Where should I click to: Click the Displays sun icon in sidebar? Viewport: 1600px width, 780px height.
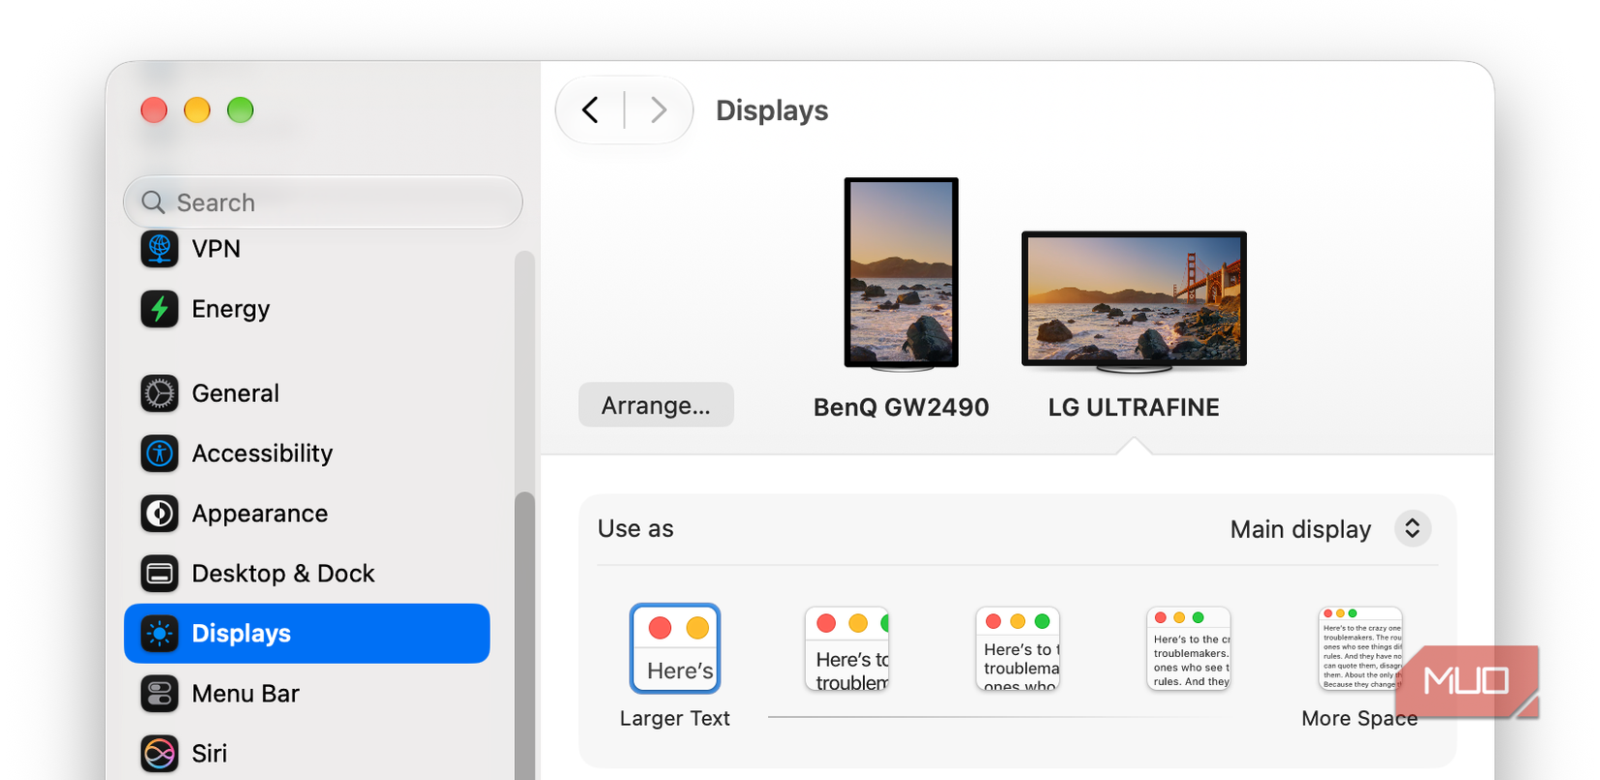pos(160,634)
